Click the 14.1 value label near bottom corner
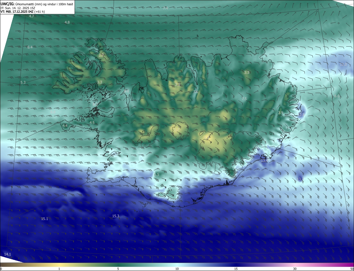The height and width of the screenshot is (271, 354). pyautogui.click(x=7, y=254)
